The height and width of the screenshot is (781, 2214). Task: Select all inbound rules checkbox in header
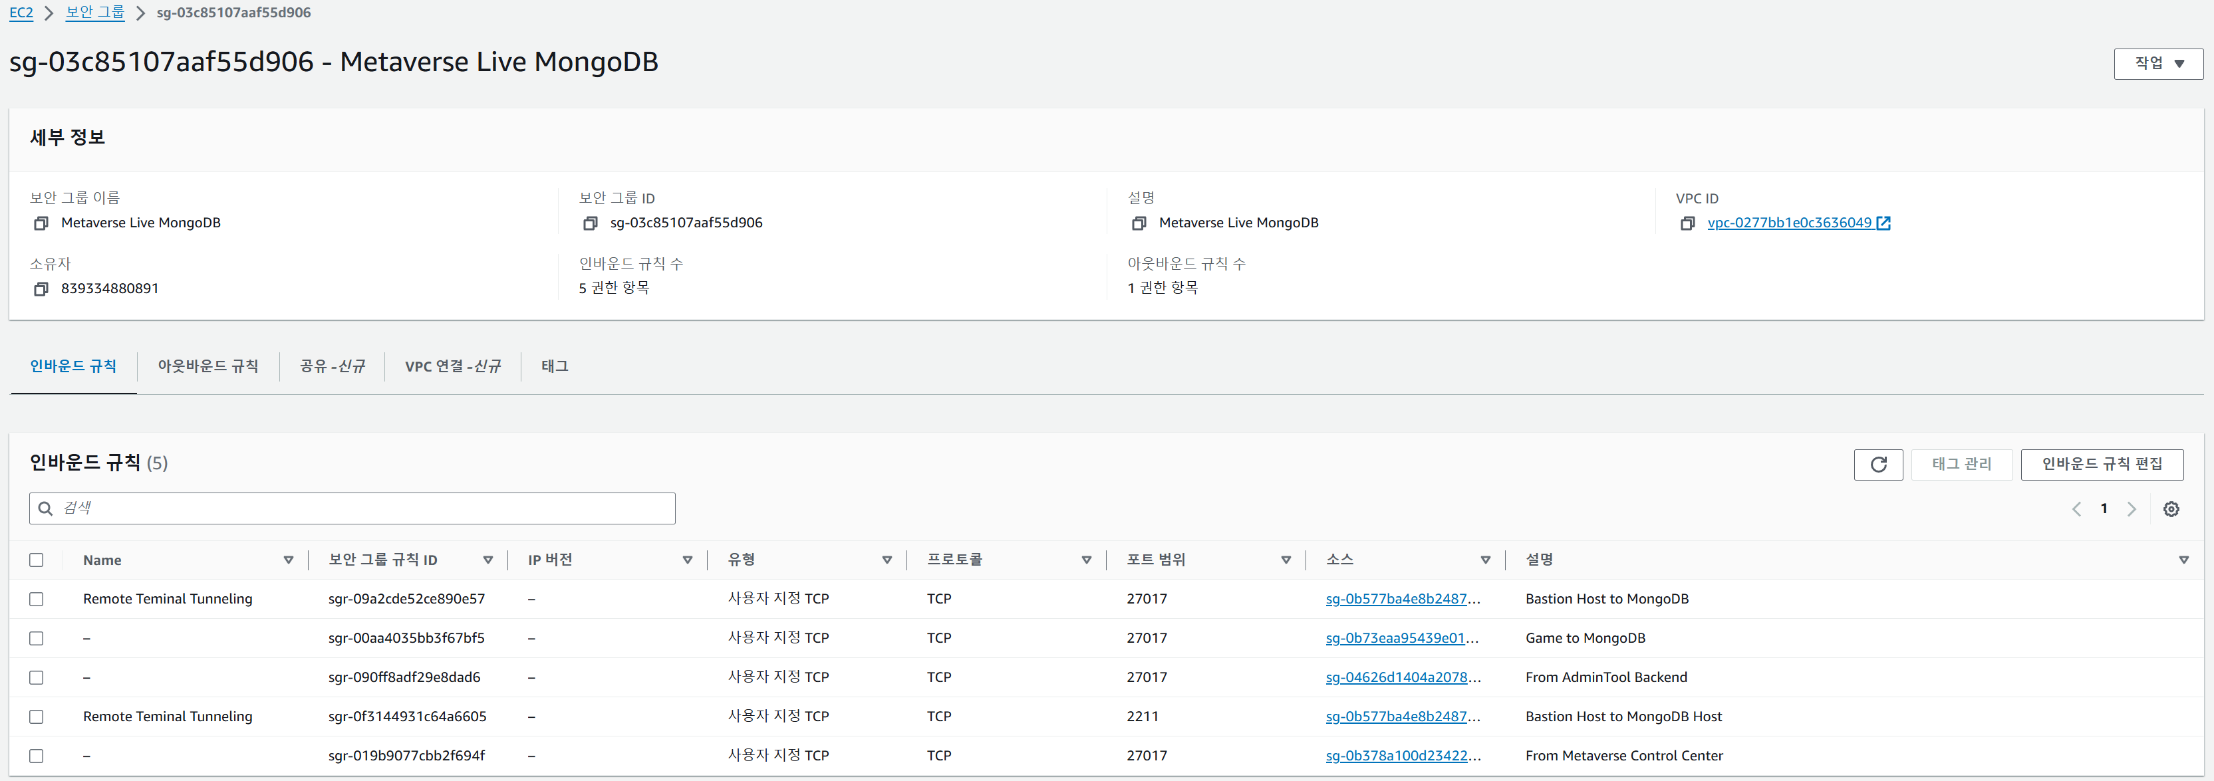point(36,560)
